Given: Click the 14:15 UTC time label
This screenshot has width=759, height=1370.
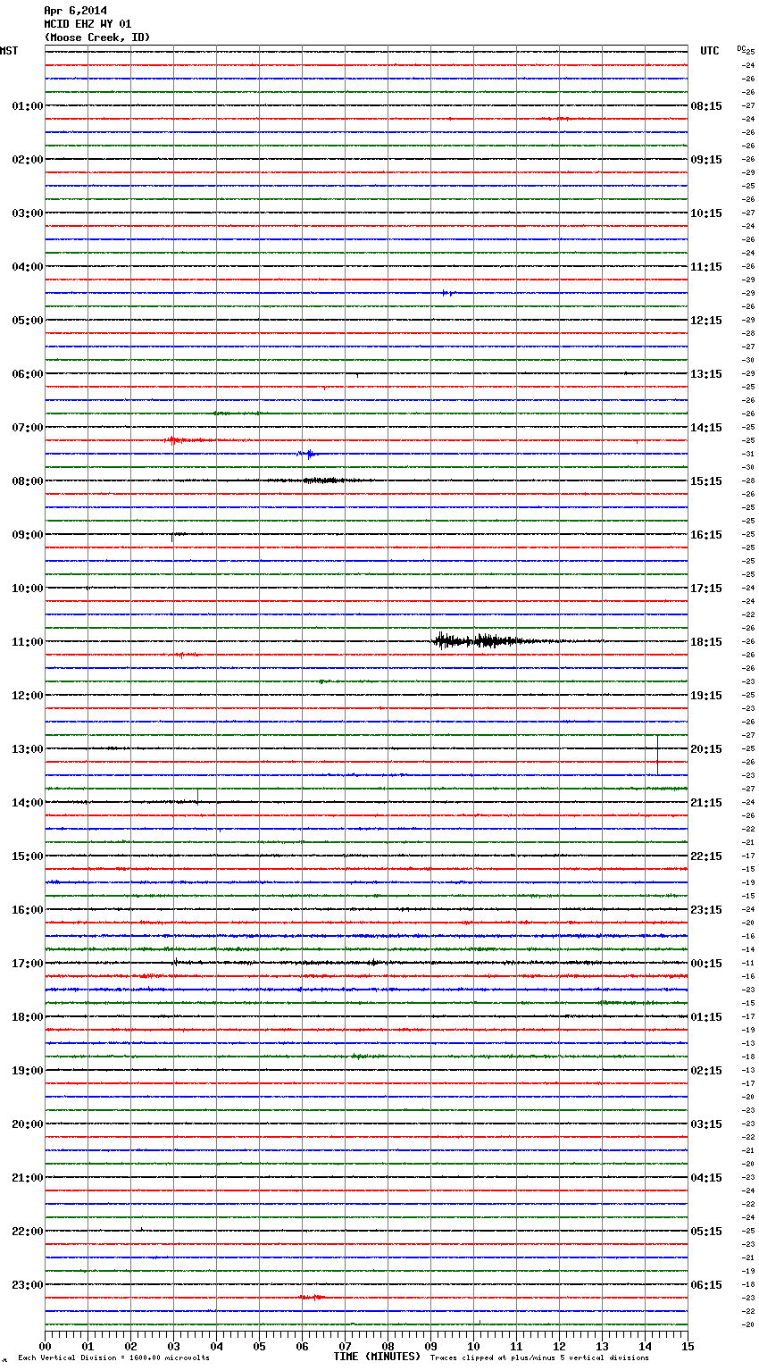Looking at the screenshot, I should (x=706, y=428).
